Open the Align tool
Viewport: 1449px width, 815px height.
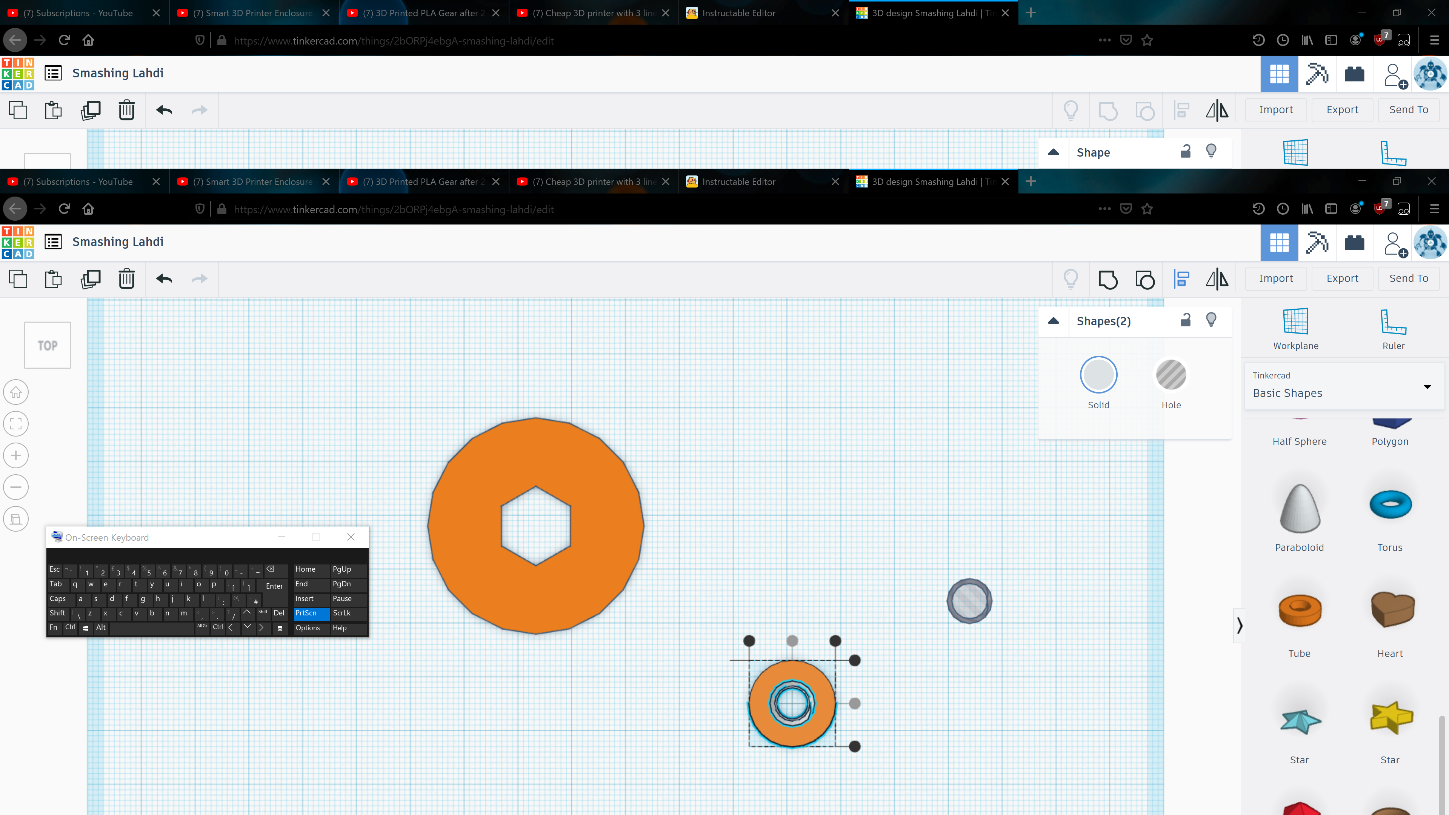(1181, 279)
